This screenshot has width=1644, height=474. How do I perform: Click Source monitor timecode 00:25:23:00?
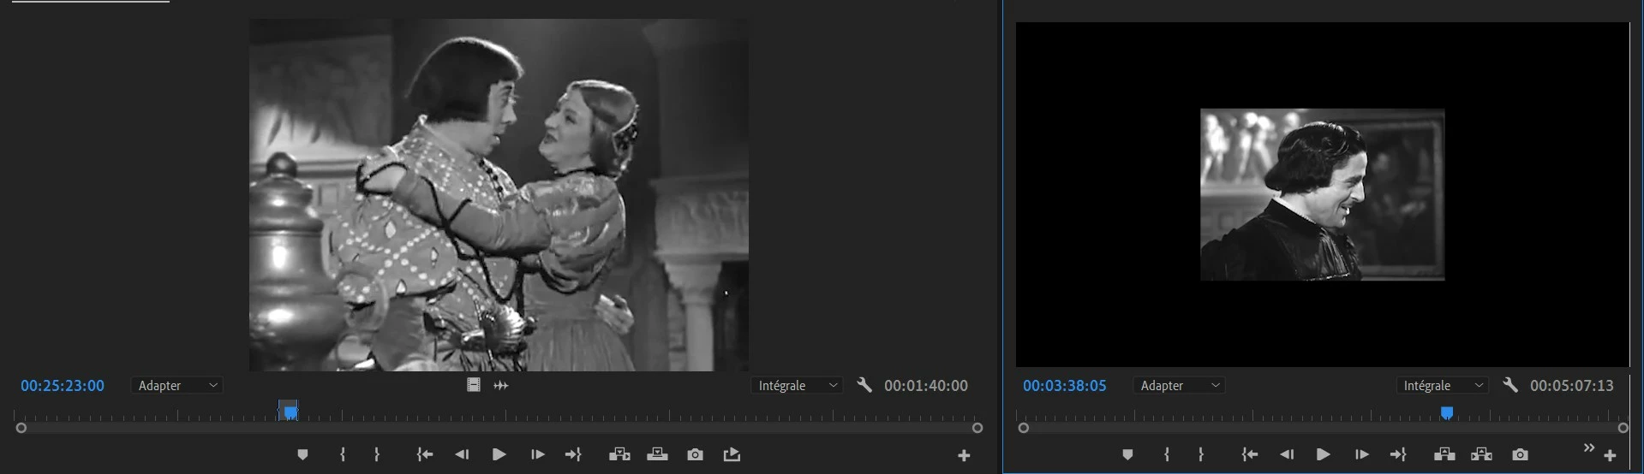pos(63,386)
